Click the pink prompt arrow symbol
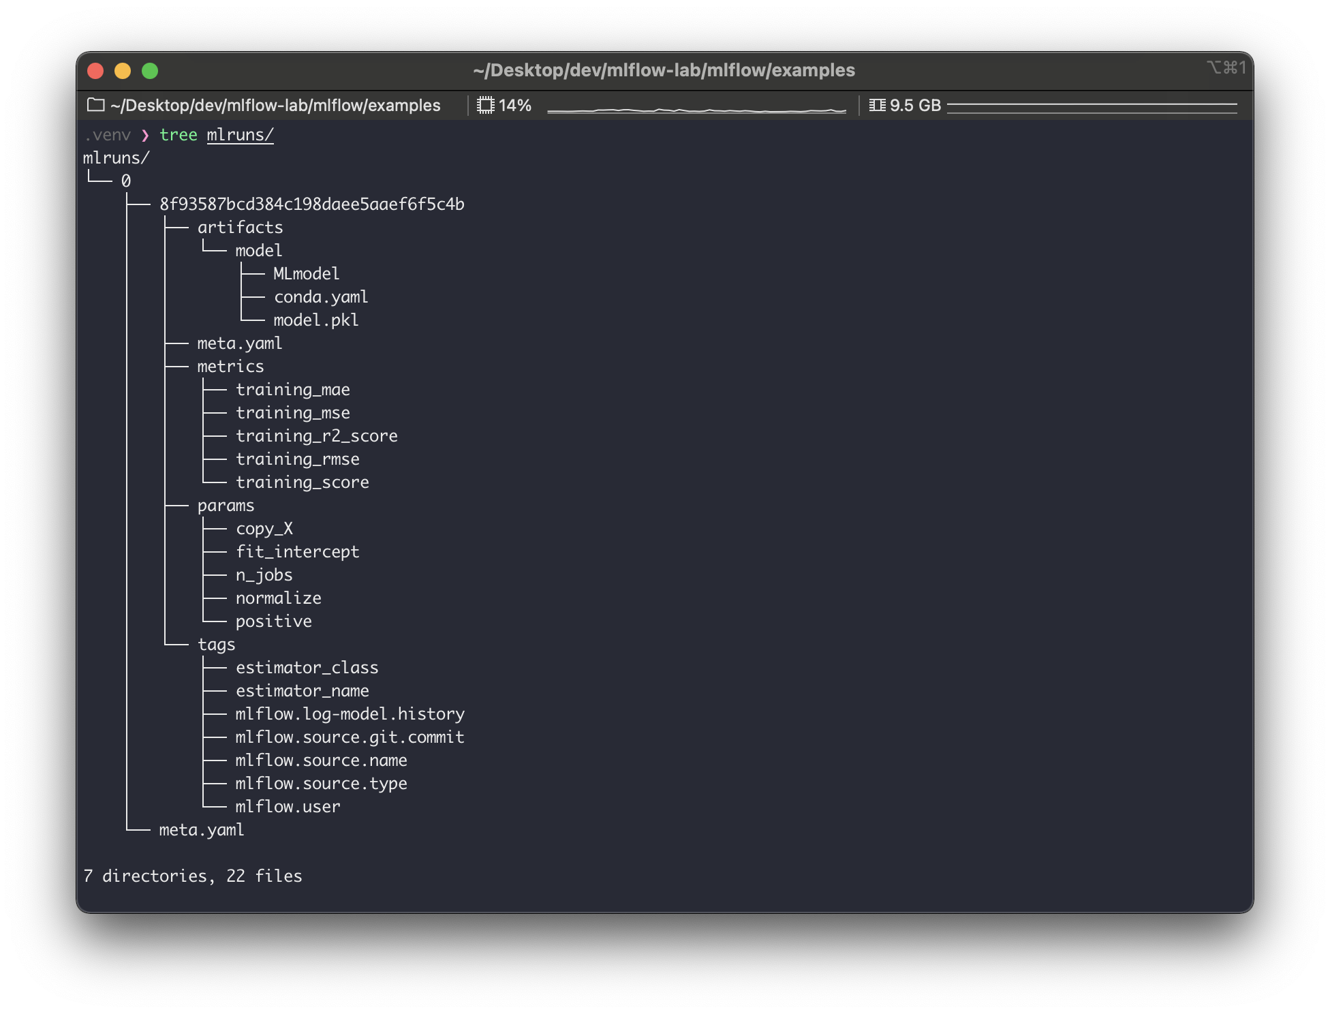 [144, 135]
